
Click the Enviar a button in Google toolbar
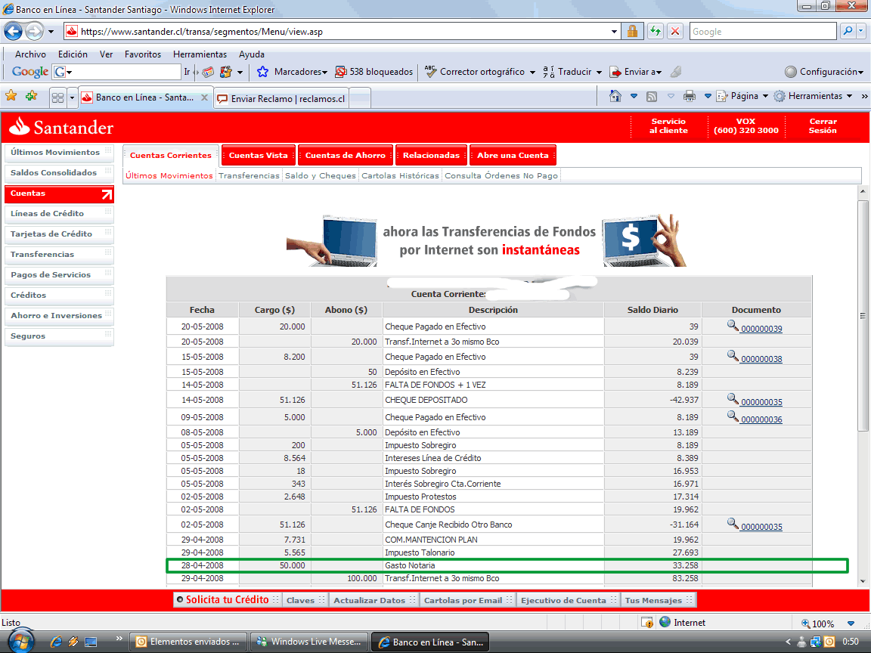tap(636, 72)
